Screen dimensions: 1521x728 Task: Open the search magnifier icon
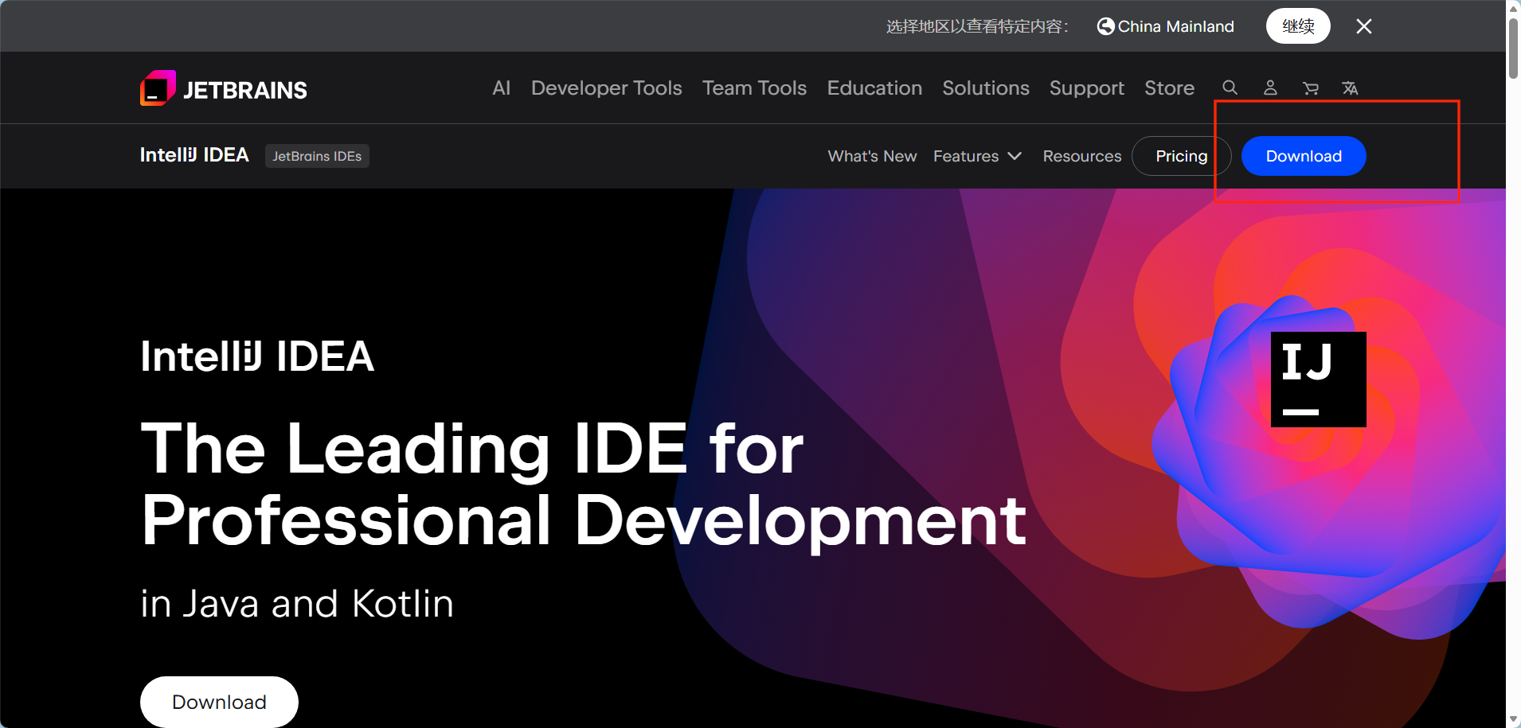click(x=1230, y=88)
